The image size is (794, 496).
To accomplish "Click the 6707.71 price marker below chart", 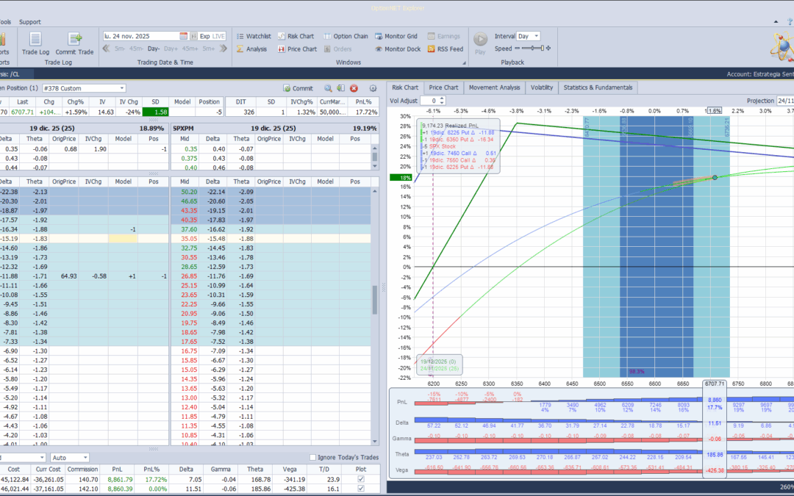I will pyautogui.click(x=715, y=384).
